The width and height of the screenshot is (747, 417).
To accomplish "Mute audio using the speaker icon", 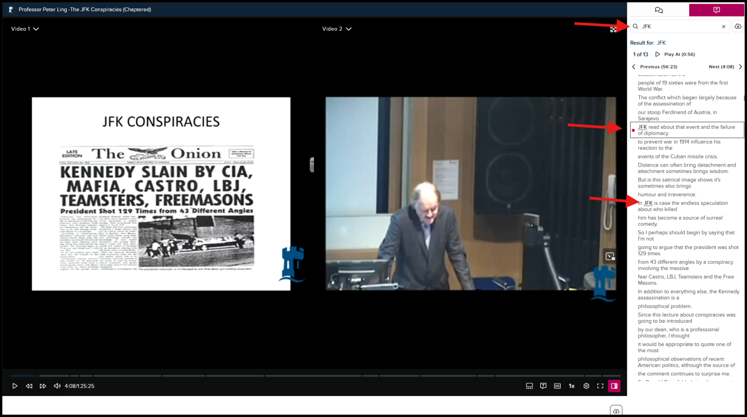I will coord(57,386).
